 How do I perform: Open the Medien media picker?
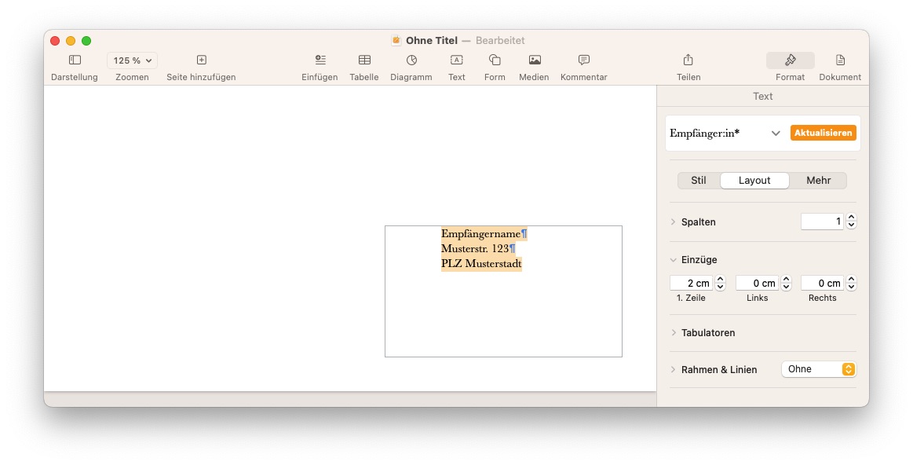point(535,60)
